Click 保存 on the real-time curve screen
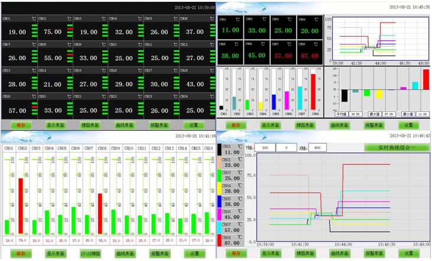Image resolution: width=432 pixels, height=261 pixels. point(236,253)
